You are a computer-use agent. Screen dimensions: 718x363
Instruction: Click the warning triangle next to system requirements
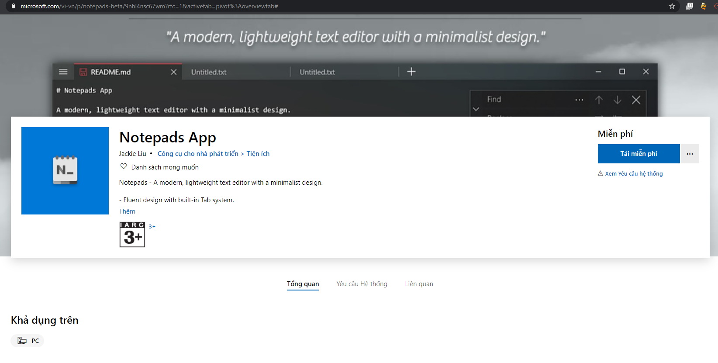(x=601, y=173)
